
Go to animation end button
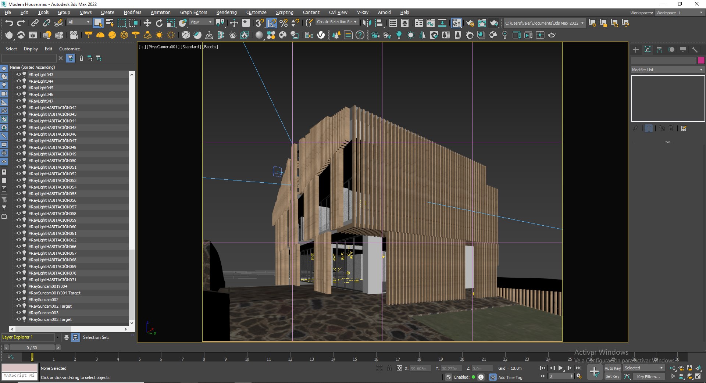(579, 368)
